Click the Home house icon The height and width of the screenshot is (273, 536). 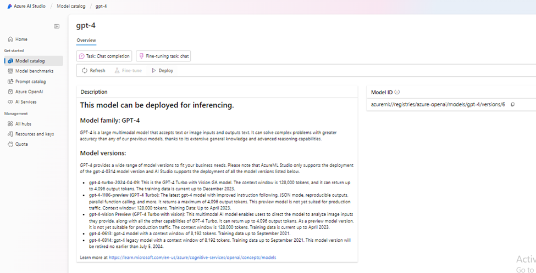click(x=10, y=39)
